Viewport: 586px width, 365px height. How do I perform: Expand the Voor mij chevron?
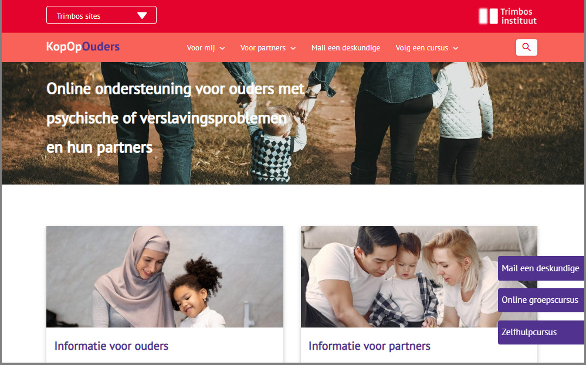coord(222,48)
